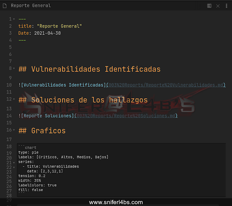Image resolution: width=232 pixels, height=206 pixels.
Task: Click the closing --- frontmatter line 4
Action: pos(22,40)
